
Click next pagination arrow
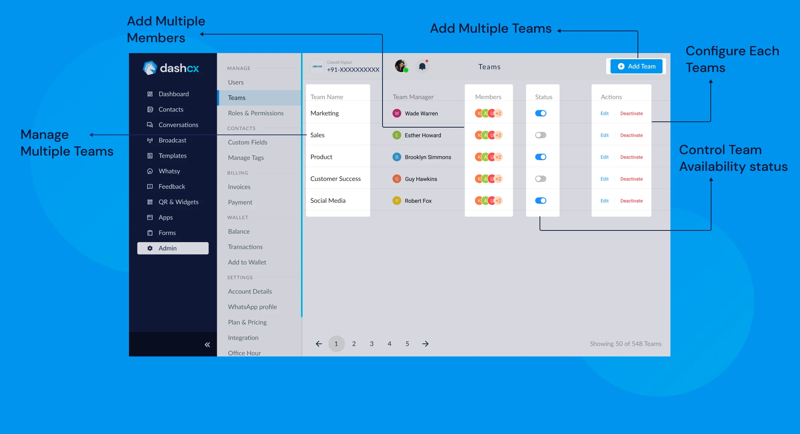425,343
